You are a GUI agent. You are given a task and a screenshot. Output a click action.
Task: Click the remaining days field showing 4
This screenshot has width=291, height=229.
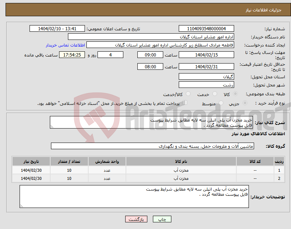click(110, 55)
